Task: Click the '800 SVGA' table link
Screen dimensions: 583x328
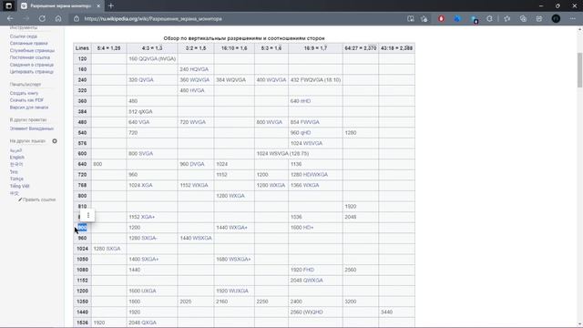Action: 141,154
